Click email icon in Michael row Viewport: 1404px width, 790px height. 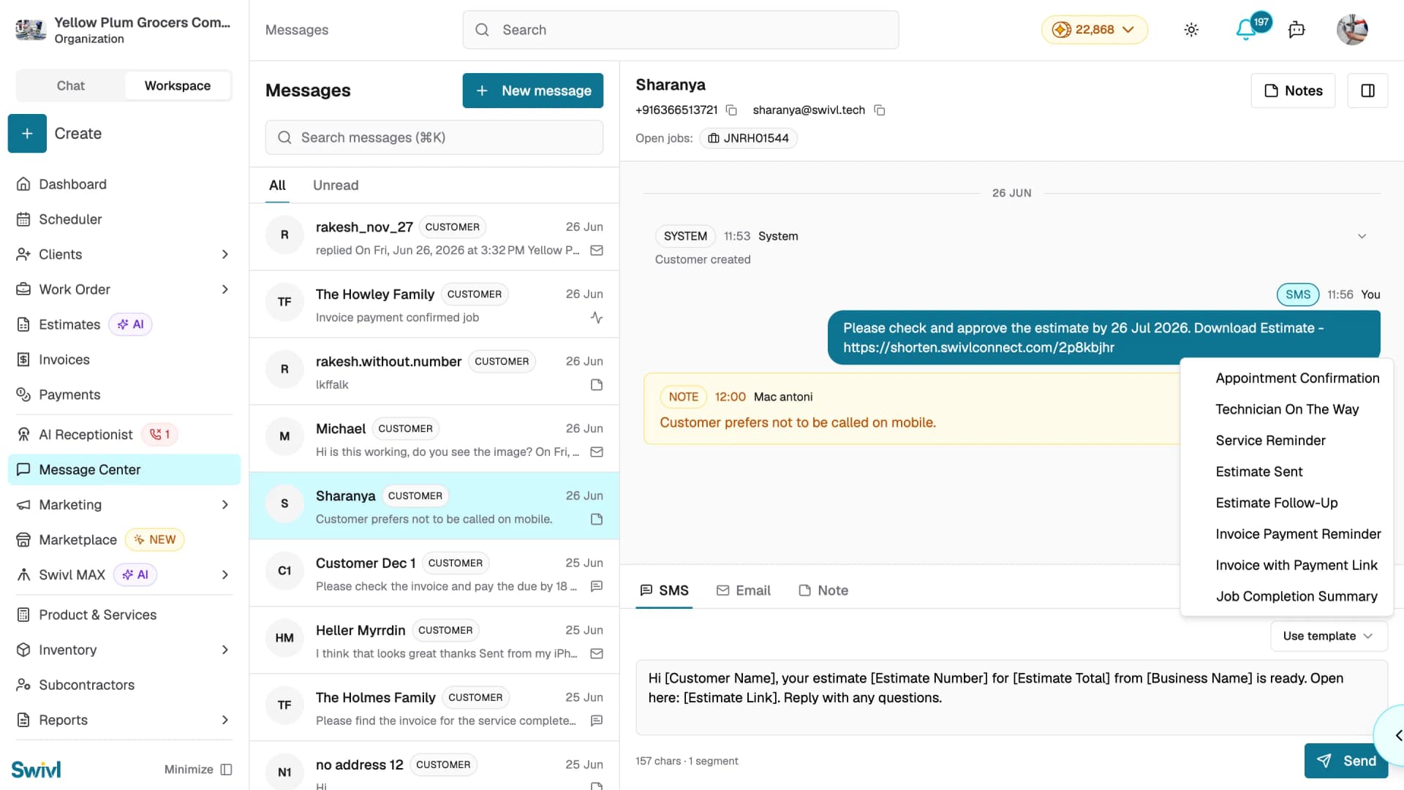(597, 452)
